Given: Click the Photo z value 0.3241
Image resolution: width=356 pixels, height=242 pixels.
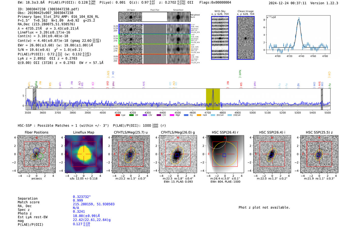Looking at the screenshot, I should pyautogui.click(x=79, y=212).
